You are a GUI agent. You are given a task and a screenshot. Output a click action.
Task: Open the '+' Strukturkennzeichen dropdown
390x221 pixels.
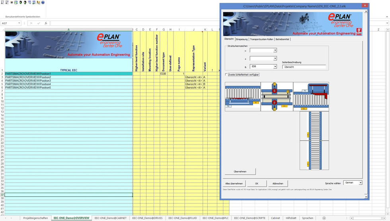(x=275, y=59)
